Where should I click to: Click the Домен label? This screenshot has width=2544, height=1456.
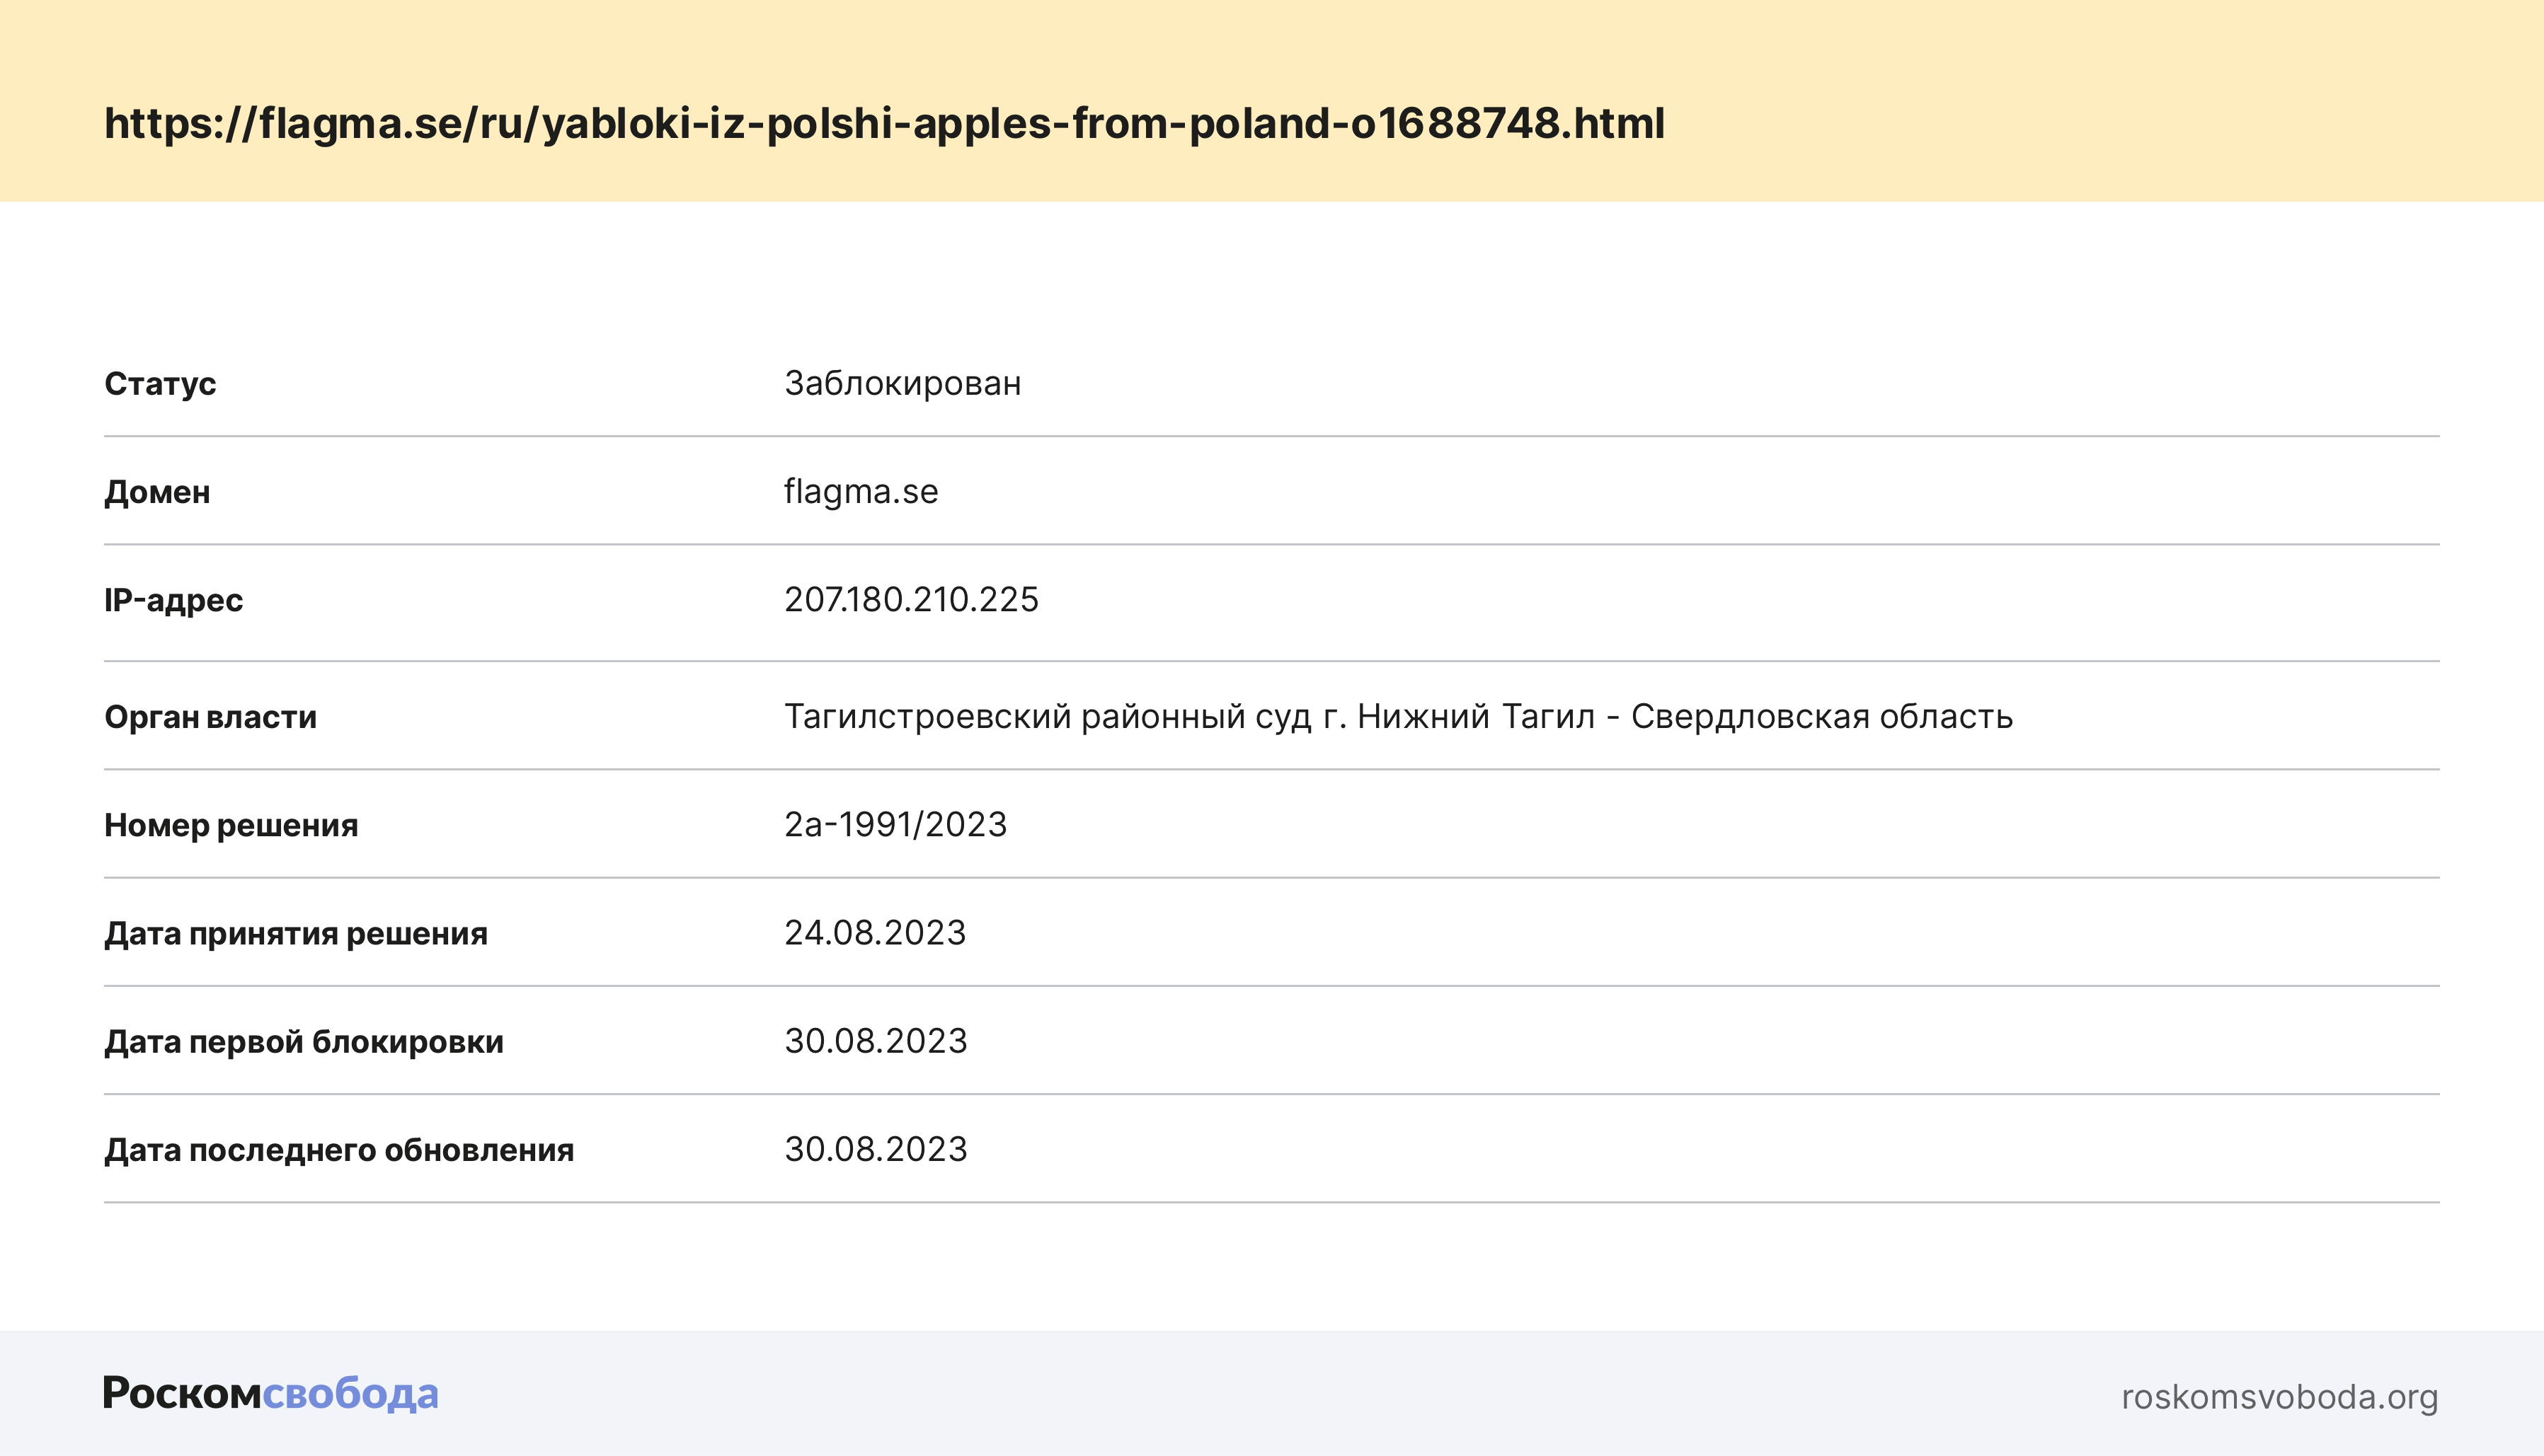(x=157, y=492)
